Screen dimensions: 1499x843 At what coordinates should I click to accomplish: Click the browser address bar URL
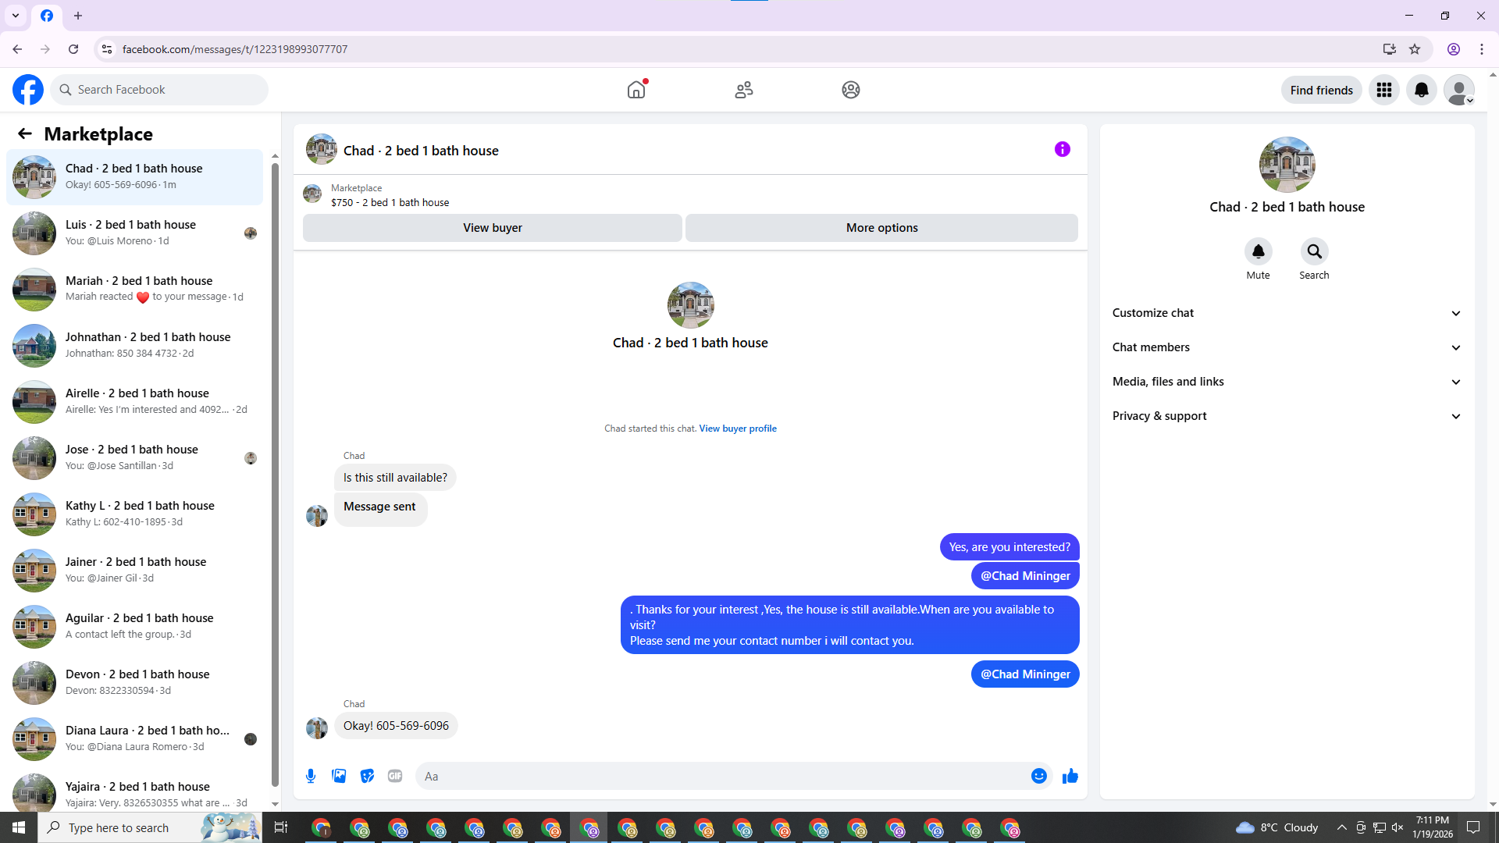tap(235, 49)
